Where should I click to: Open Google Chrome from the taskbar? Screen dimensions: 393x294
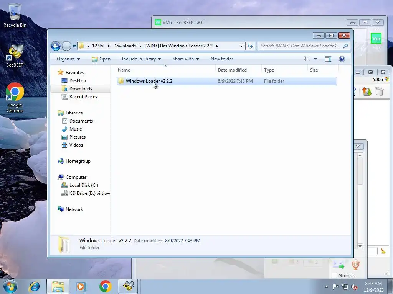click(105, 286)
